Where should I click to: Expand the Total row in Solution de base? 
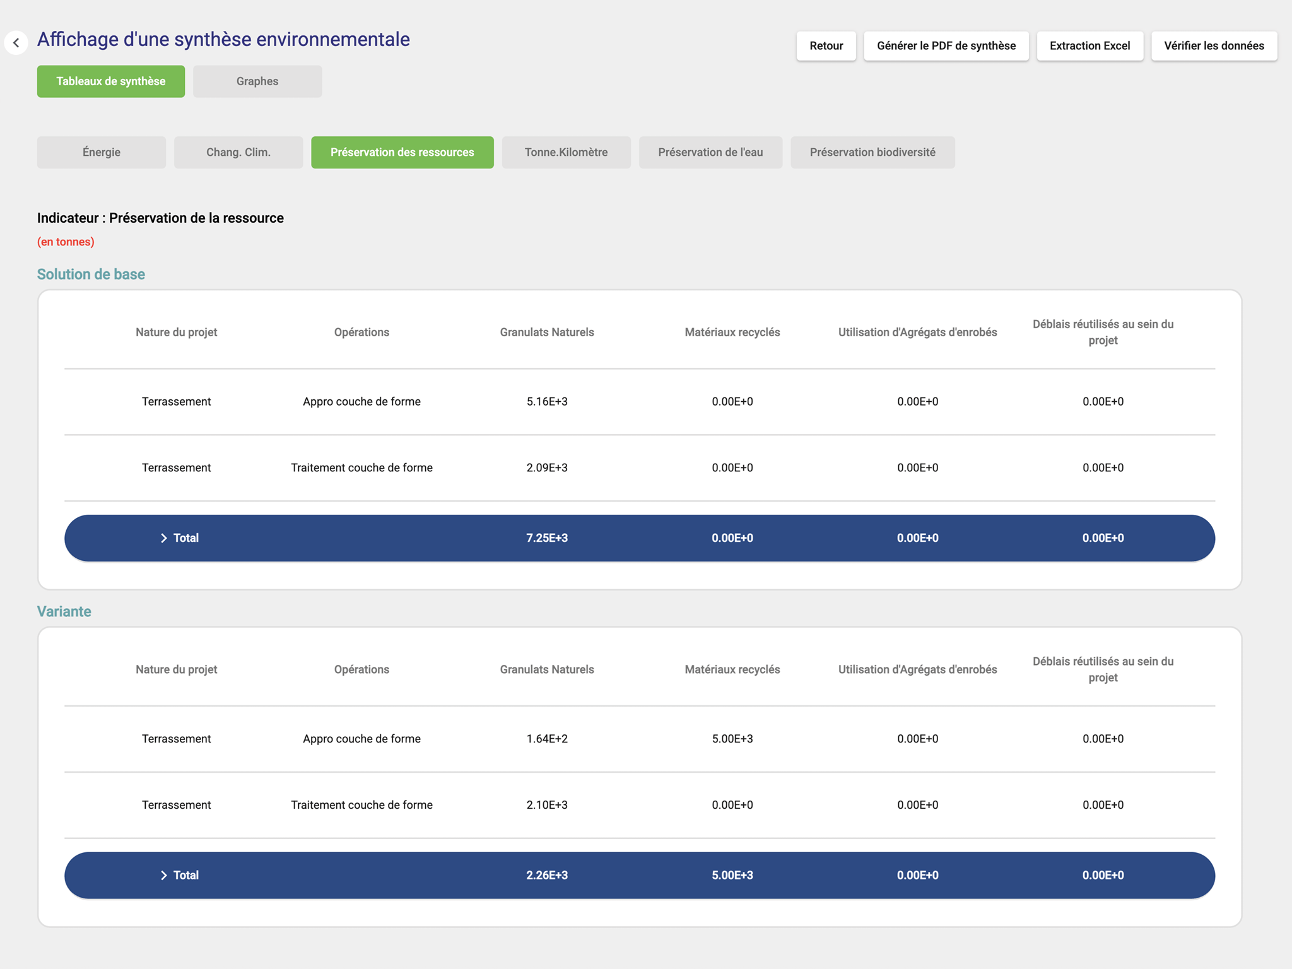pyautogui.click(x=164, y=538)
